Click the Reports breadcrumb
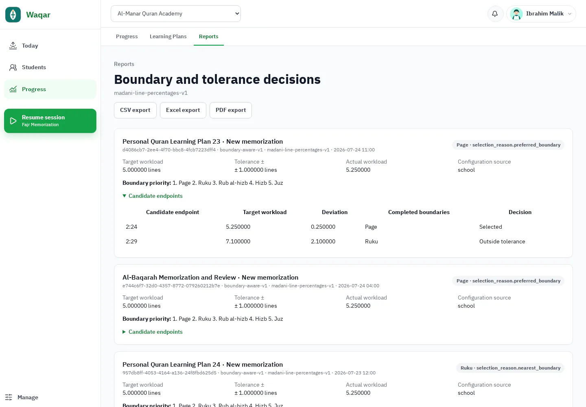 tap(124, 64)
